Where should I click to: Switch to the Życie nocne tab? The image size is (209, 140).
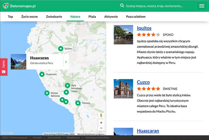point(30,17)
